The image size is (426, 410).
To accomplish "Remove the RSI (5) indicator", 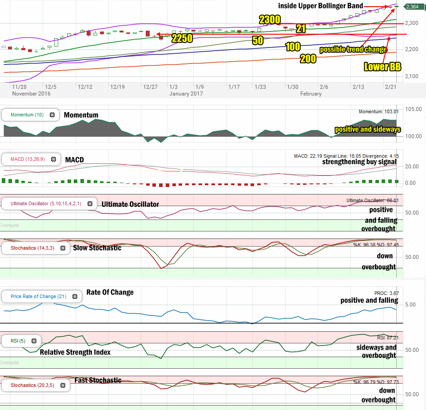I will click(x=34, y=341).
